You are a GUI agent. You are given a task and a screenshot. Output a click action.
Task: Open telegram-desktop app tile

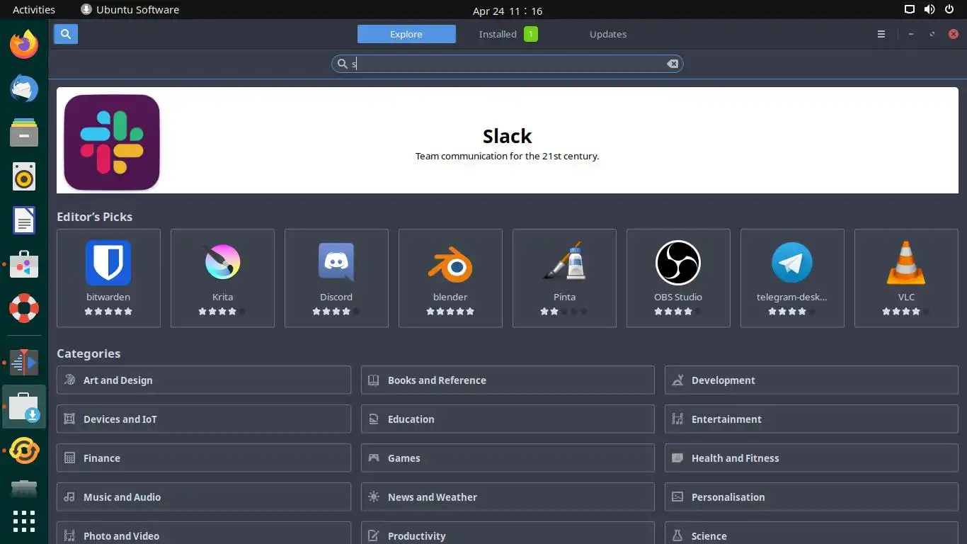click(x=792, y=278)
